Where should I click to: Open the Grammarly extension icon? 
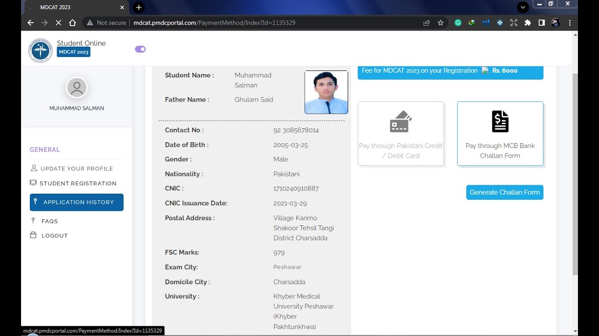458,22
